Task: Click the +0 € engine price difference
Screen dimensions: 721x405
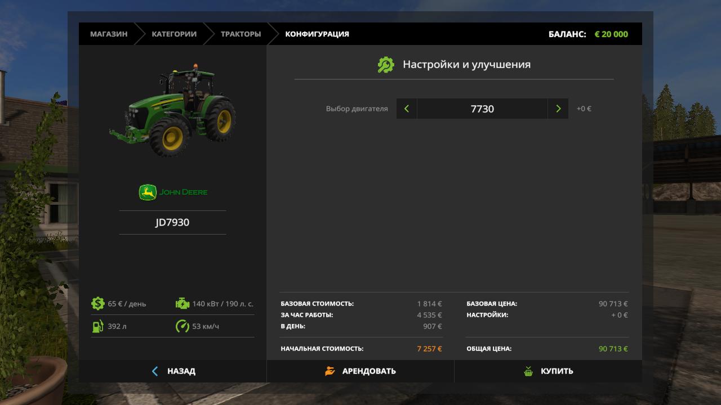Action: (x=584, y=109)
